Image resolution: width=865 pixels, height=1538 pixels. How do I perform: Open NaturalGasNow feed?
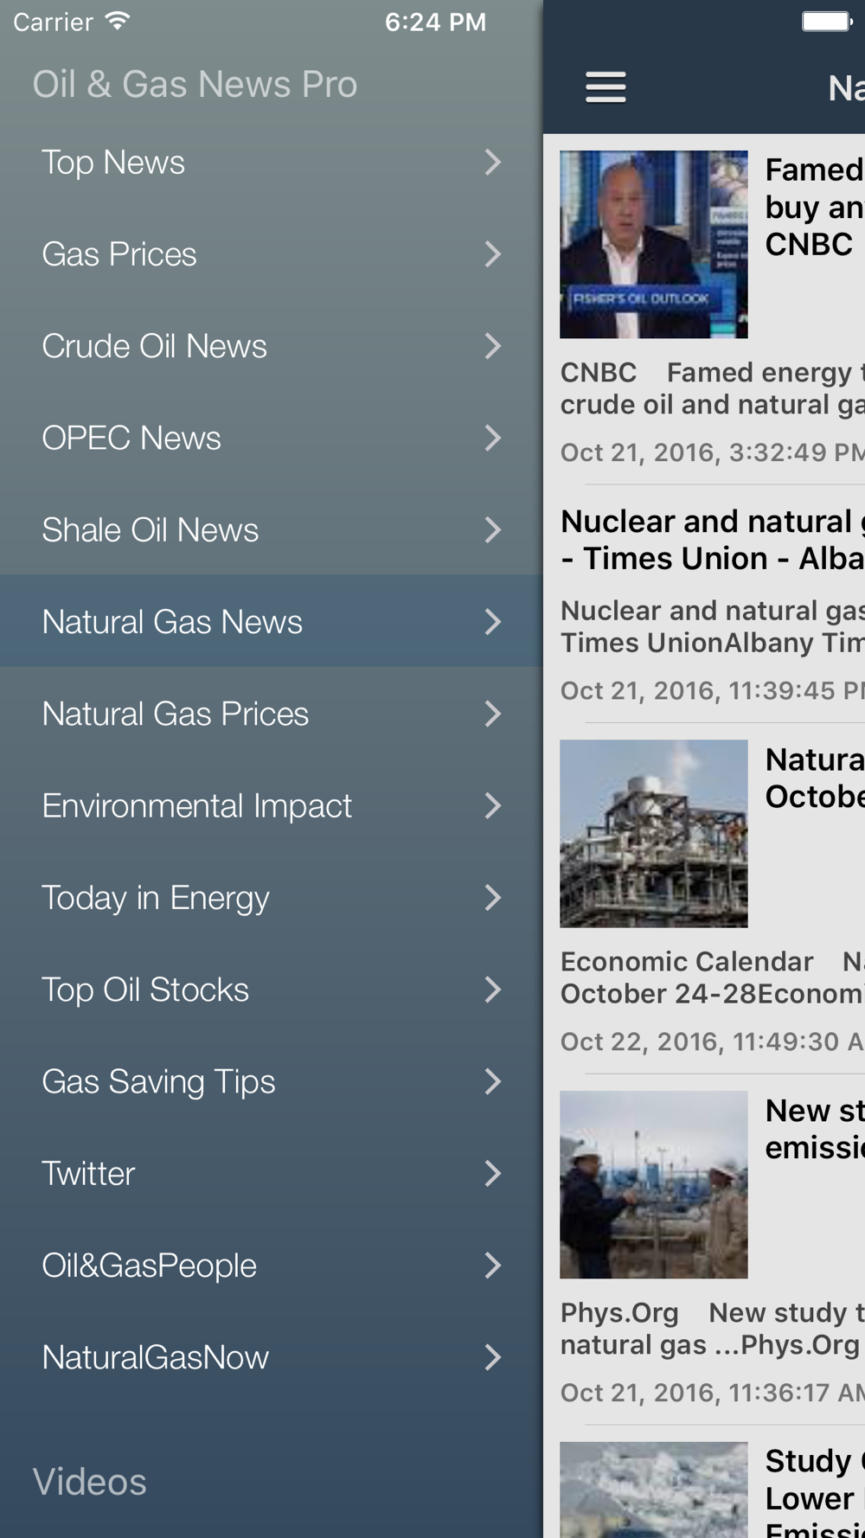tap(272, 1357)
